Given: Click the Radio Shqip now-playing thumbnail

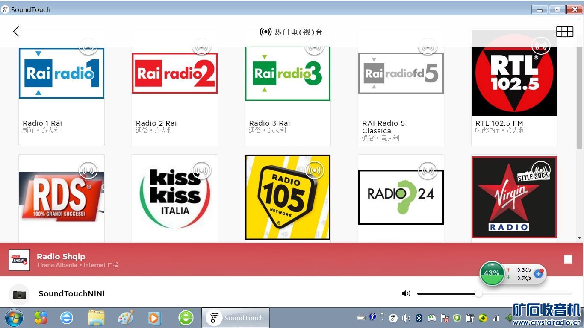Looking at the screenshot, I should (x=19, y=260).
